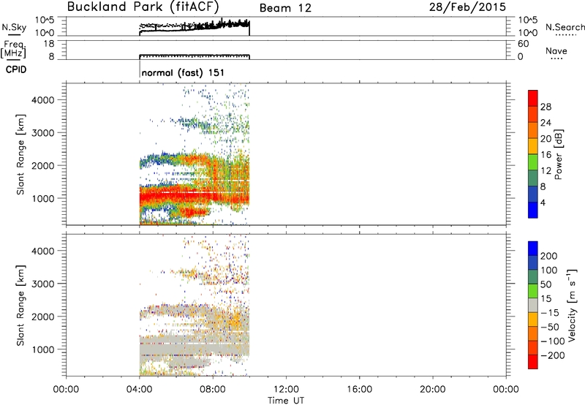Screen dimensions: 585x405
Task: Click the red bottom of velocity colorbar
Action: coord(533,362)
